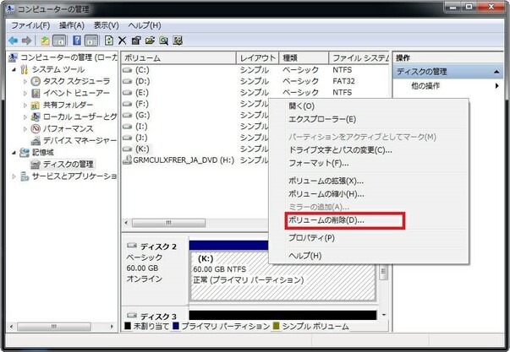Click the Refresh toolbar icon
This screenshot has width=510, height=352.
tap(109, 41)
